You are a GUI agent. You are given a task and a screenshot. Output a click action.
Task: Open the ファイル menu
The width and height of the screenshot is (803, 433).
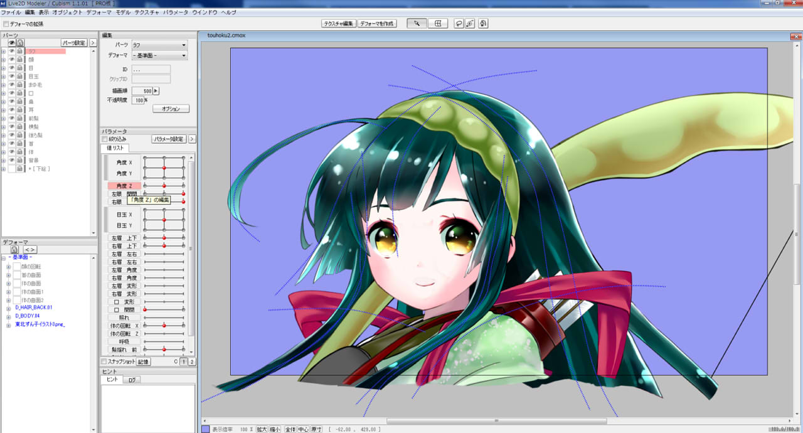coord(11,13)
